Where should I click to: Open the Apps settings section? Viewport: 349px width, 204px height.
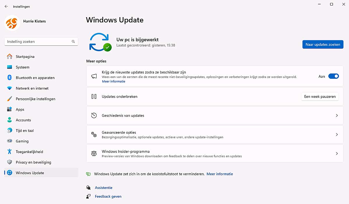pyautogui.click(x=20, y=110)
